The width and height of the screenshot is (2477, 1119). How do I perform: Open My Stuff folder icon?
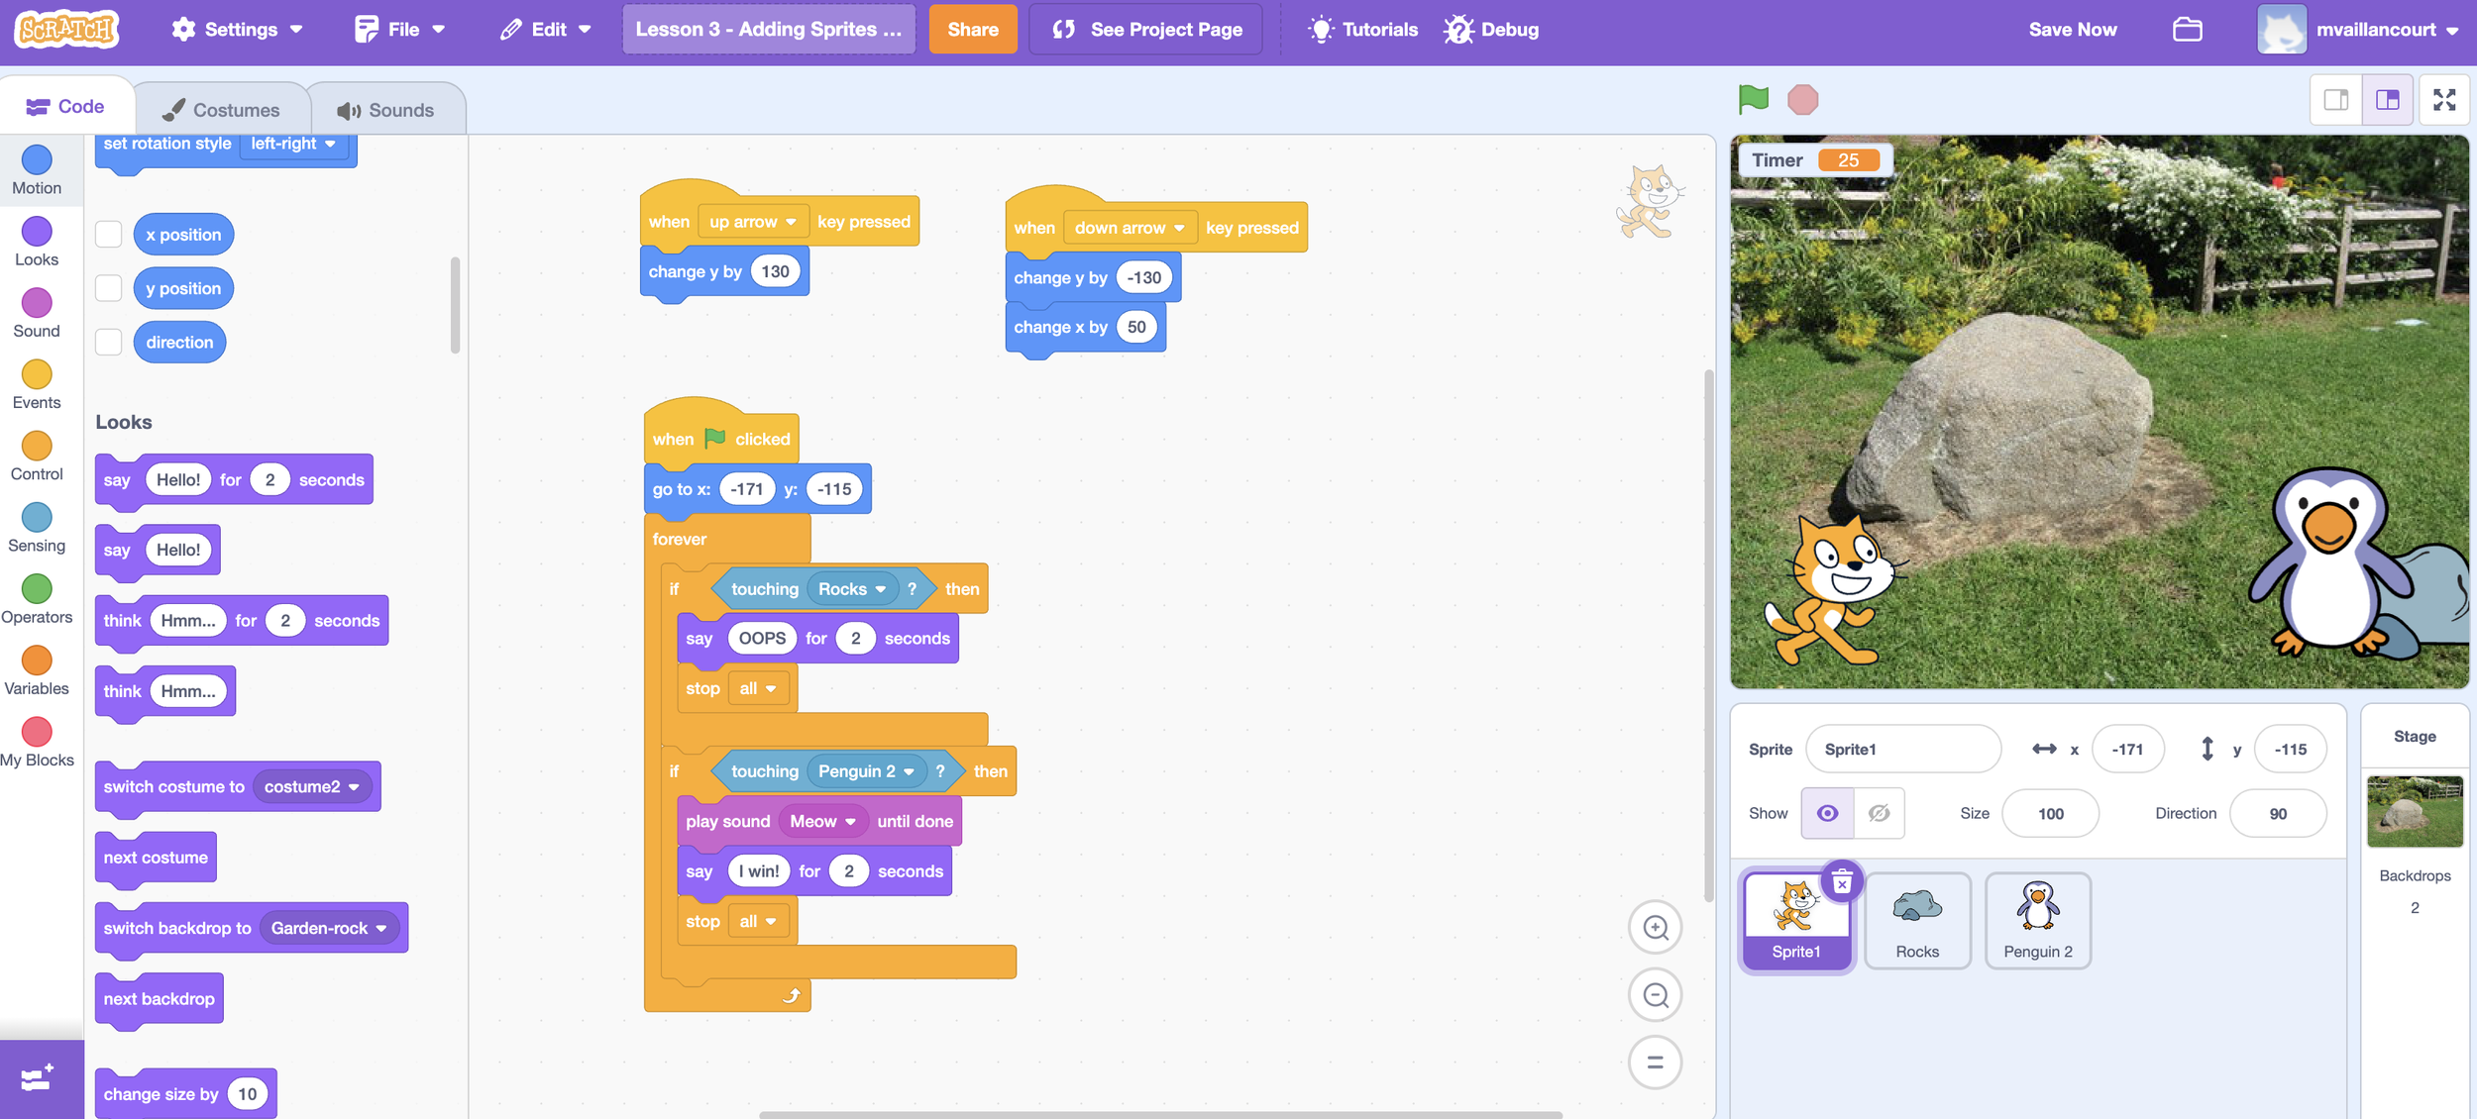tap(2187, 30)
